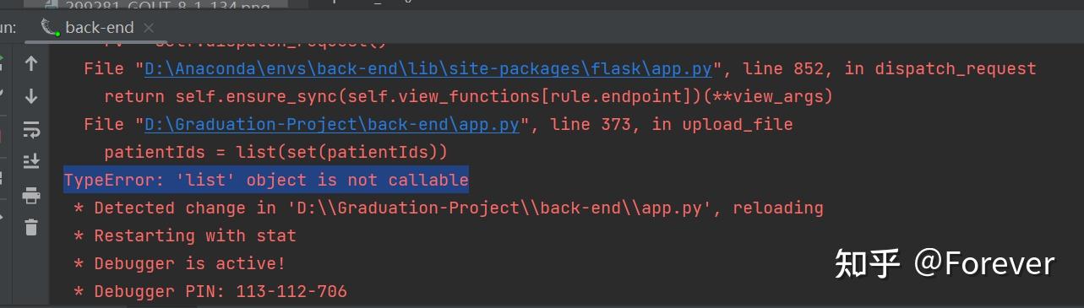Click the Print console output icon
Image resolution: width=1084 pixels, height=308 pixels.
[31, 195]
